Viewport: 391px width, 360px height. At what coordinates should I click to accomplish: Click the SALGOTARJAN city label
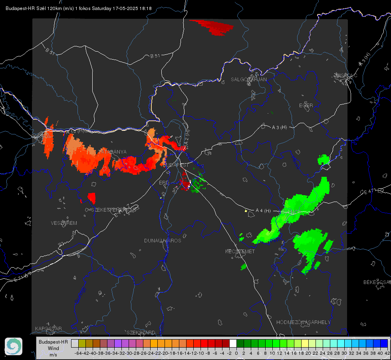pos(248,80)
